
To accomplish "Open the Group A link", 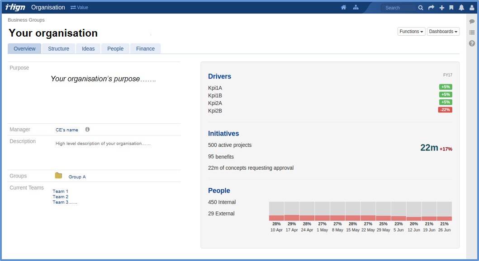I will coord(77,177).
